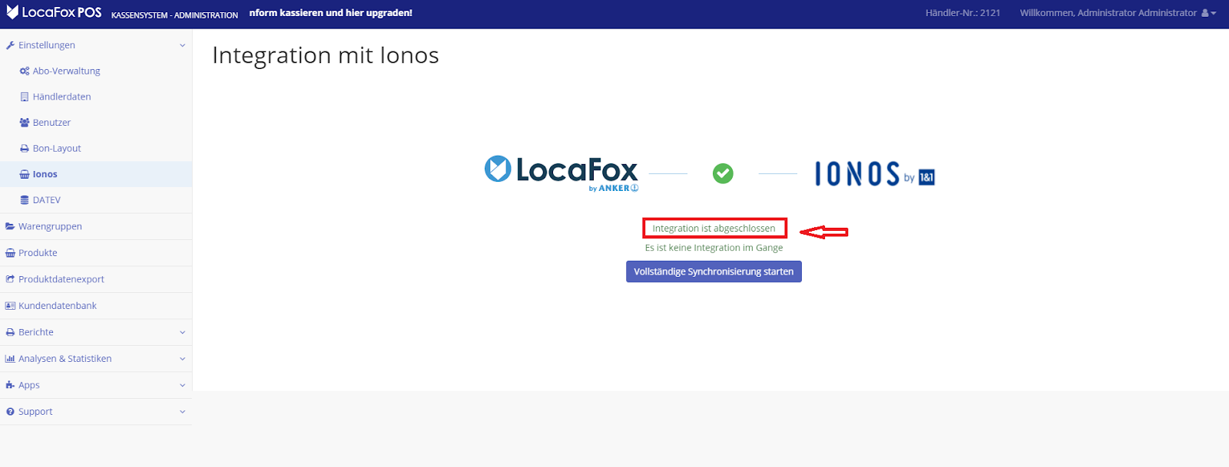
Task: Click the folder icon beside Warengruppen
Action: 10,226
